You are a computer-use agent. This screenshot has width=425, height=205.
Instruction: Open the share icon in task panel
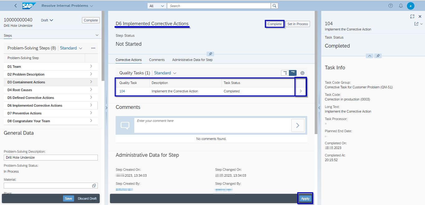(x=417, y=23)
